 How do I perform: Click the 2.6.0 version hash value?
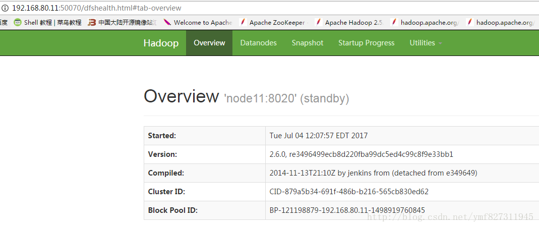(x=362, y=154)
